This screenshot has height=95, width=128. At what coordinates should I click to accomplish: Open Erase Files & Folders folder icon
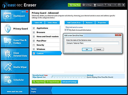coord(7,41)
